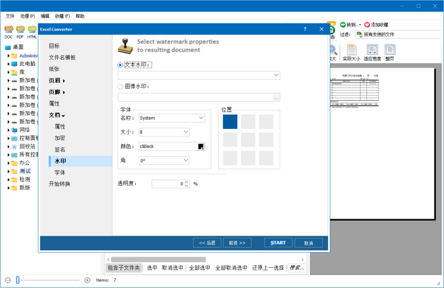
Task: Click the image watermark browse button
Action: tap(276, 98)
